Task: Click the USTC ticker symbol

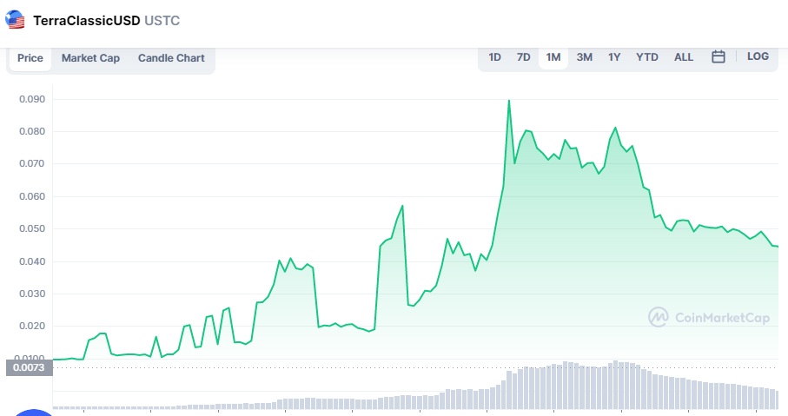Action: pos(162,21)
